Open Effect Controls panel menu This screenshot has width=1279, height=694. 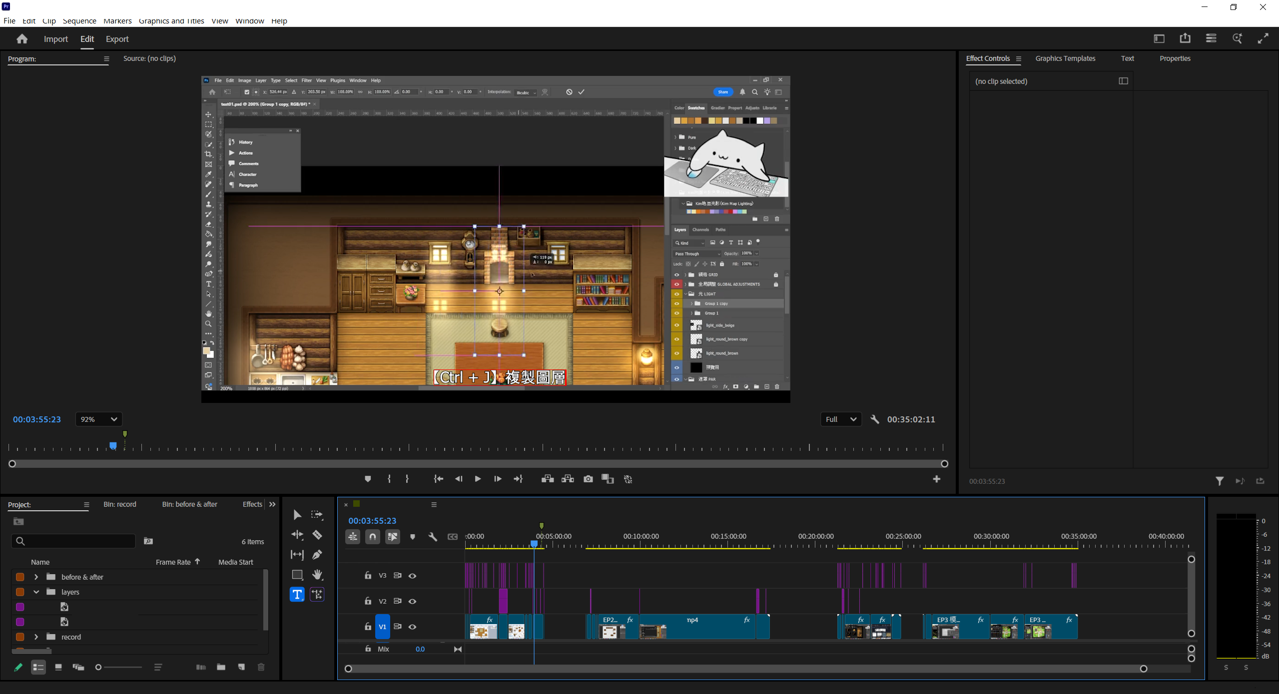click(1019, 59)
